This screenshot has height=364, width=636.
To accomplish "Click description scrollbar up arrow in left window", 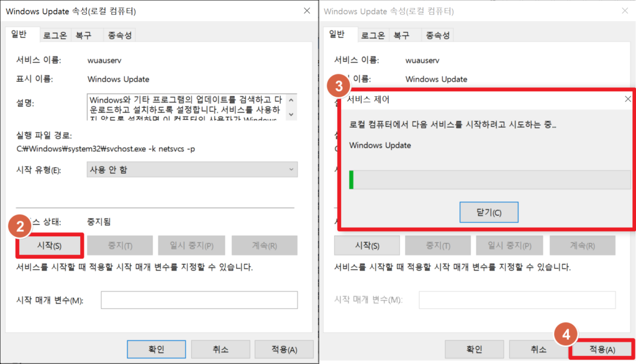I will click(x=291, y=100).
